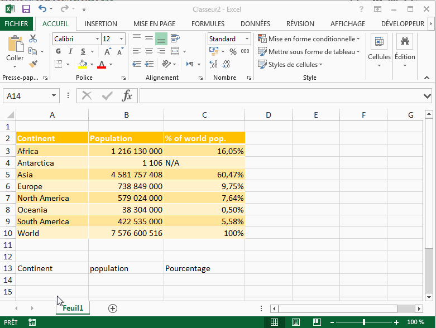Switch to Page Layout view in status bar
The image size is (436, 328).
(x=295, y=322)
